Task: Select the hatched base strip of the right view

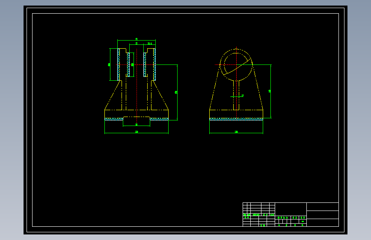Action: pos(236,119)
